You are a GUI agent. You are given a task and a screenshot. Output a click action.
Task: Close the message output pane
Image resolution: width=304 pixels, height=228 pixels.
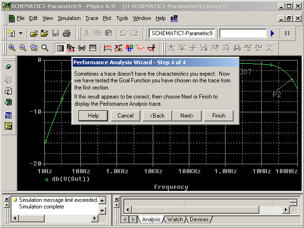point(7,199)
